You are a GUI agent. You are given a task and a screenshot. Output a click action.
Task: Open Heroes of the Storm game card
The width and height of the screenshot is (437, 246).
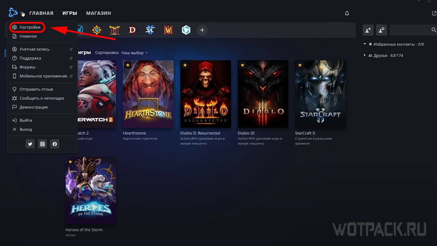click(x=91, y=191)
